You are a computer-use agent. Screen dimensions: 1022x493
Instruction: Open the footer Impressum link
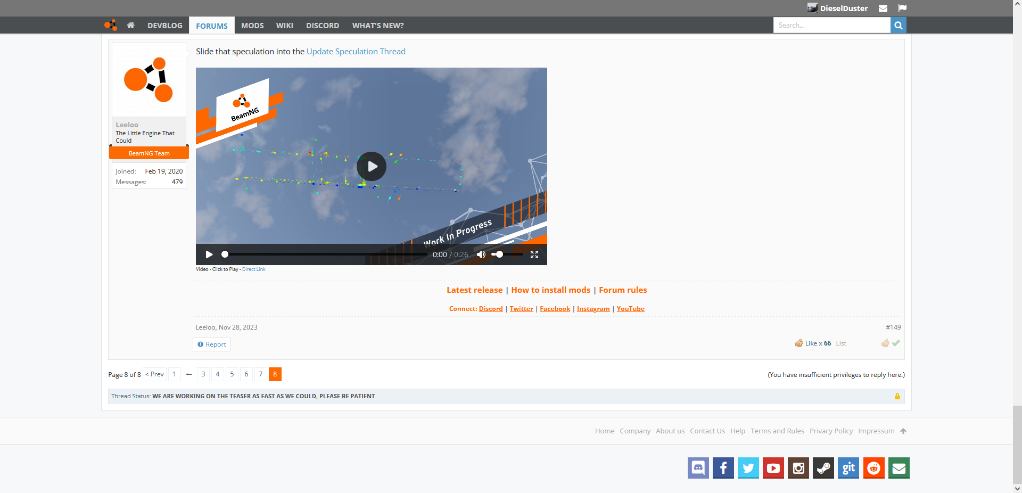pos(876,431)
